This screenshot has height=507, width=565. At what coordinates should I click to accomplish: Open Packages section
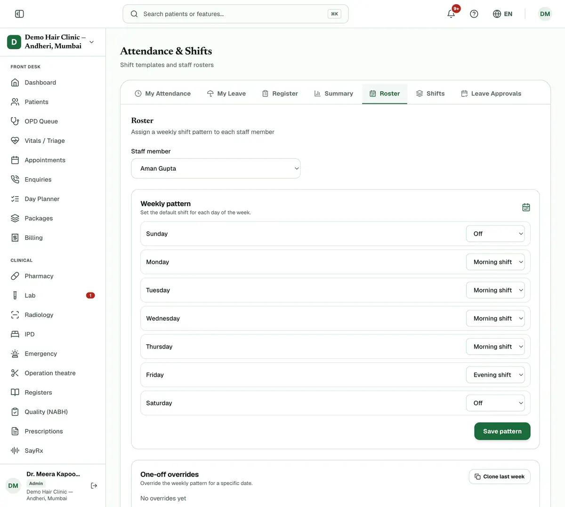tap(53, 218)
